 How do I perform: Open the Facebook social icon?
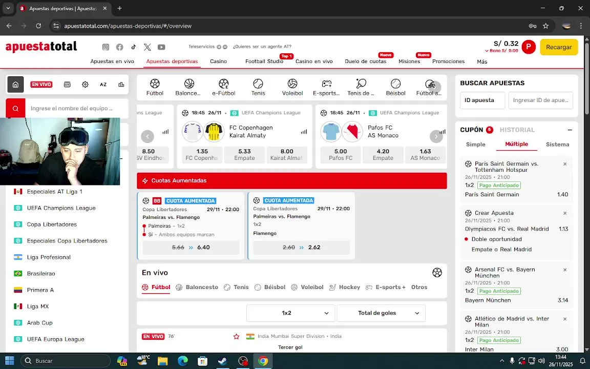pyautogui.click(x=120, y=47)
